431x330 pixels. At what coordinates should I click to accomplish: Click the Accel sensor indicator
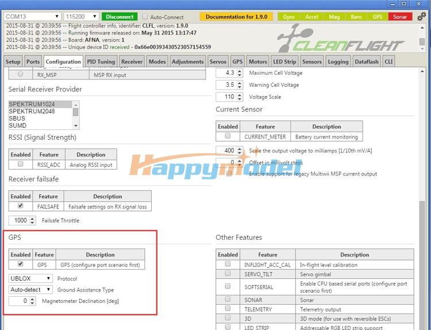point(311,17)
